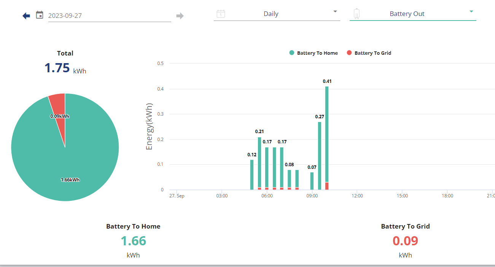Screen dimensions: 495x267
Task: Open the Battery Out data dropdown
Action: tap(413, 14)
